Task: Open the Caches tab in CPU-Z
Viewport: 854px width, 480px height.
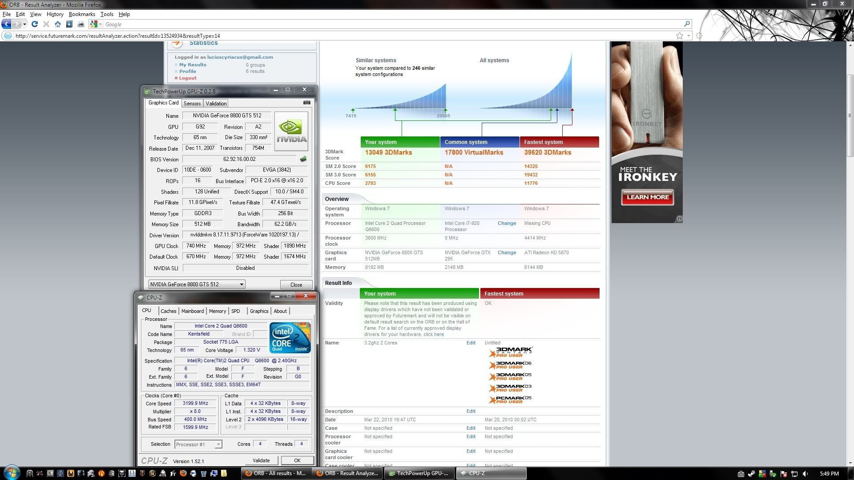Action: coord(168,311)
